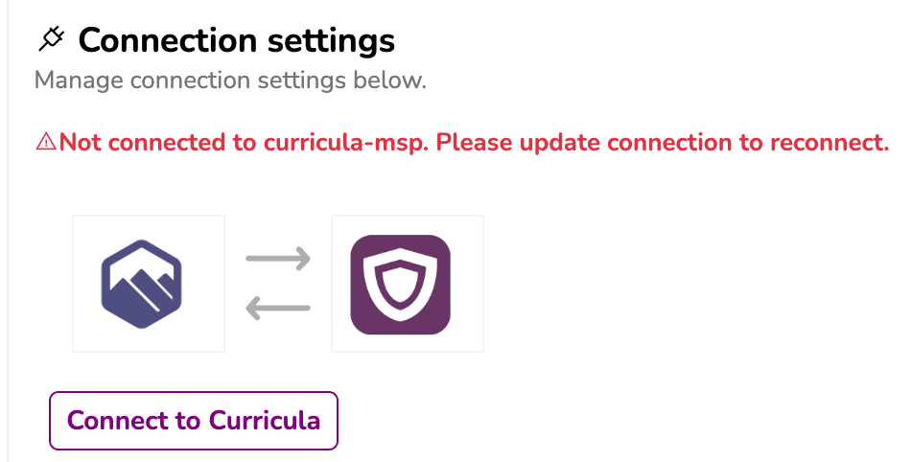Click the word "Curricula" on the button
Viewport: 911px width, 462px height.
coord(264,421)
